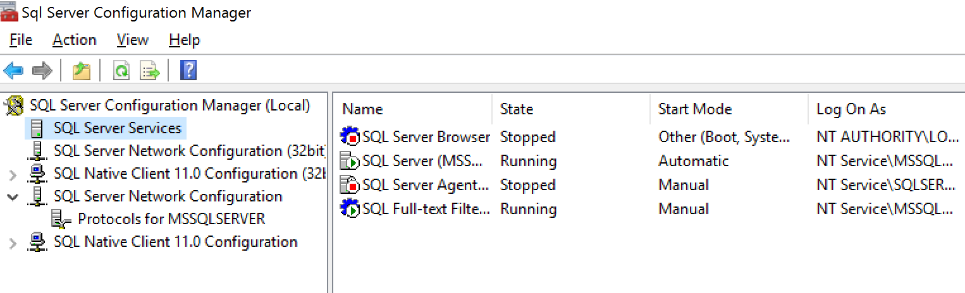Viewport: 965px width, 293px height.
Task: Open the File menu
Action: click(21, 40)
